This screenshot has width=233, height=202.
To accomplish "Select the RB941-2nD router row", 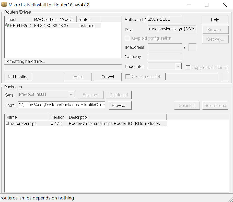I will 53,26.
